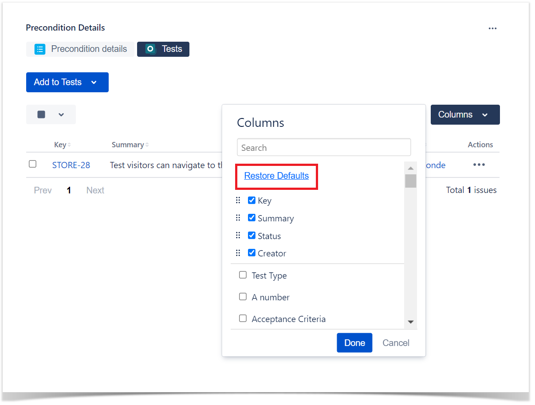Viewport: 535px width, 405px height.
Task: Click the Restore Defaults link
Action: [276, 176]
